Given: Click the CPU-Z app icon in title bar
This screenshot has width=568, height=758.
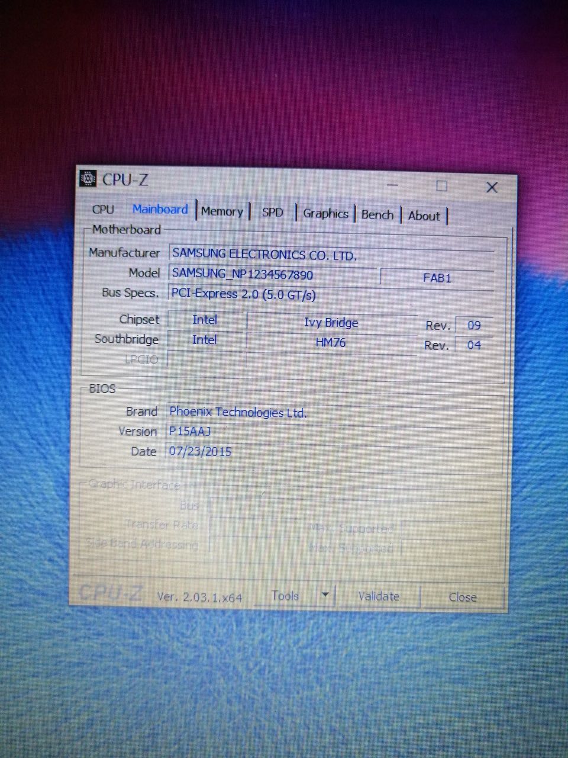Looking at the screenshot, I should tap(88, 178).
